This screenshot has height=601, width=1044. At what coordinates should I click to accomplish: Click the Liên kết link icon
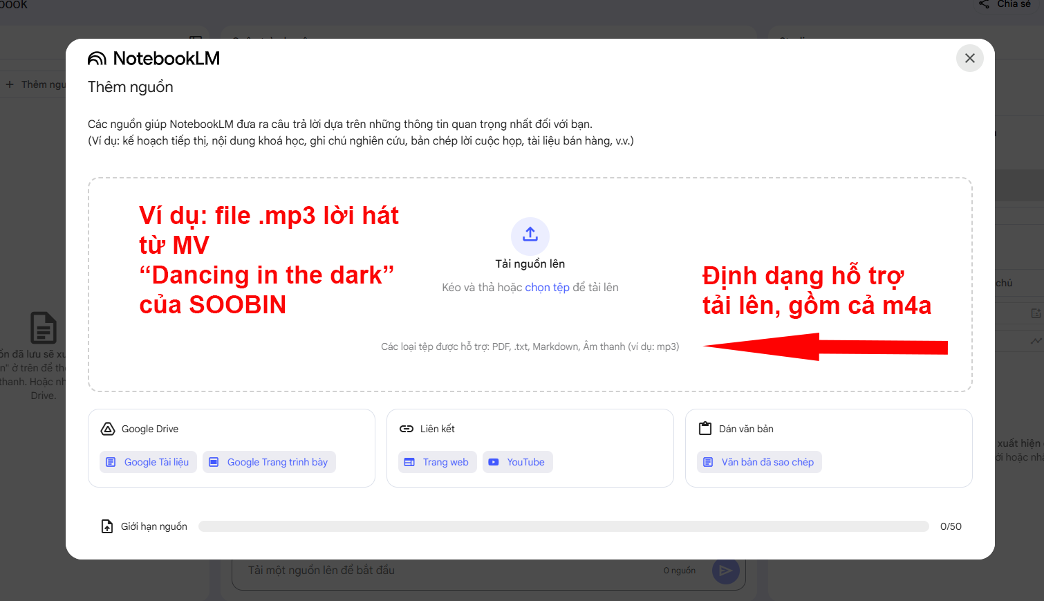coord(407,429)
